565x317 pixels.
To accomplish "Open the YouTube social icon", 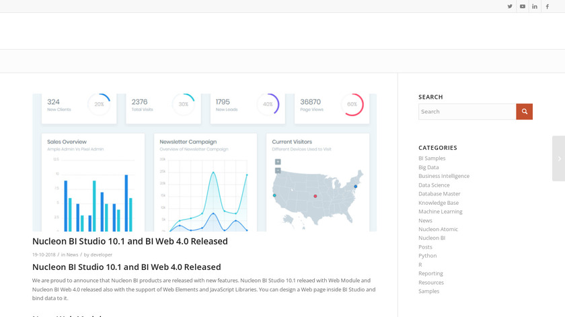I will coord(523,7).
